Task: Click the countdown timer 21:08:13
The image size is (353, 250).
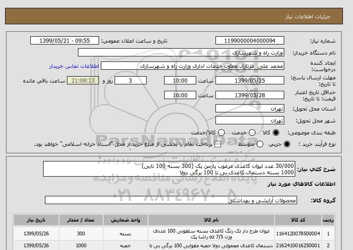Action: [83, 80]
